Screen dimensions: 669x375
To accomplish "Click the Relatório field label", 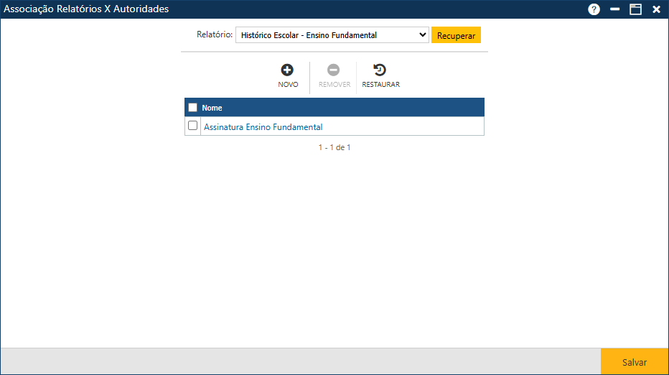I will [x=215, y=34].
